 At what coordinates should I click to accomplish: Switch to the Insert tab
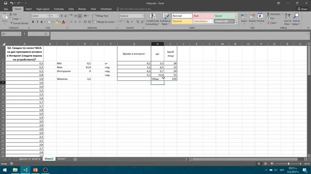pos(29,9)
